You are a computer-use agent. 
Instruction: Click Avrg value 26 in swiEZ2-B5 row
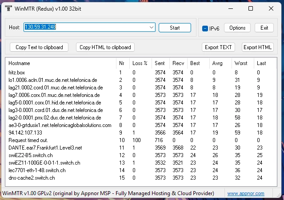(x=215, y=155)
